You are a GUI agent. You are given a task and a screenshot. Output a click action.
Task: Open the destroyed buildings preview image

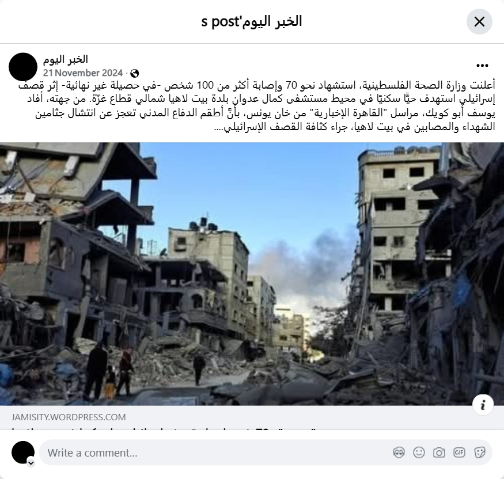click(x=252, y=273)
